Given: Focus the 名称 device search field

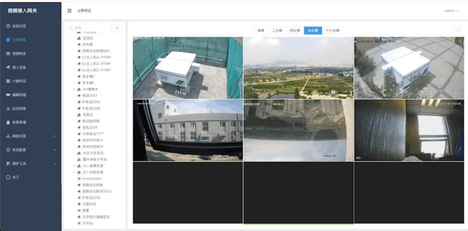Looking at the screenshot, I should point(88,28).
